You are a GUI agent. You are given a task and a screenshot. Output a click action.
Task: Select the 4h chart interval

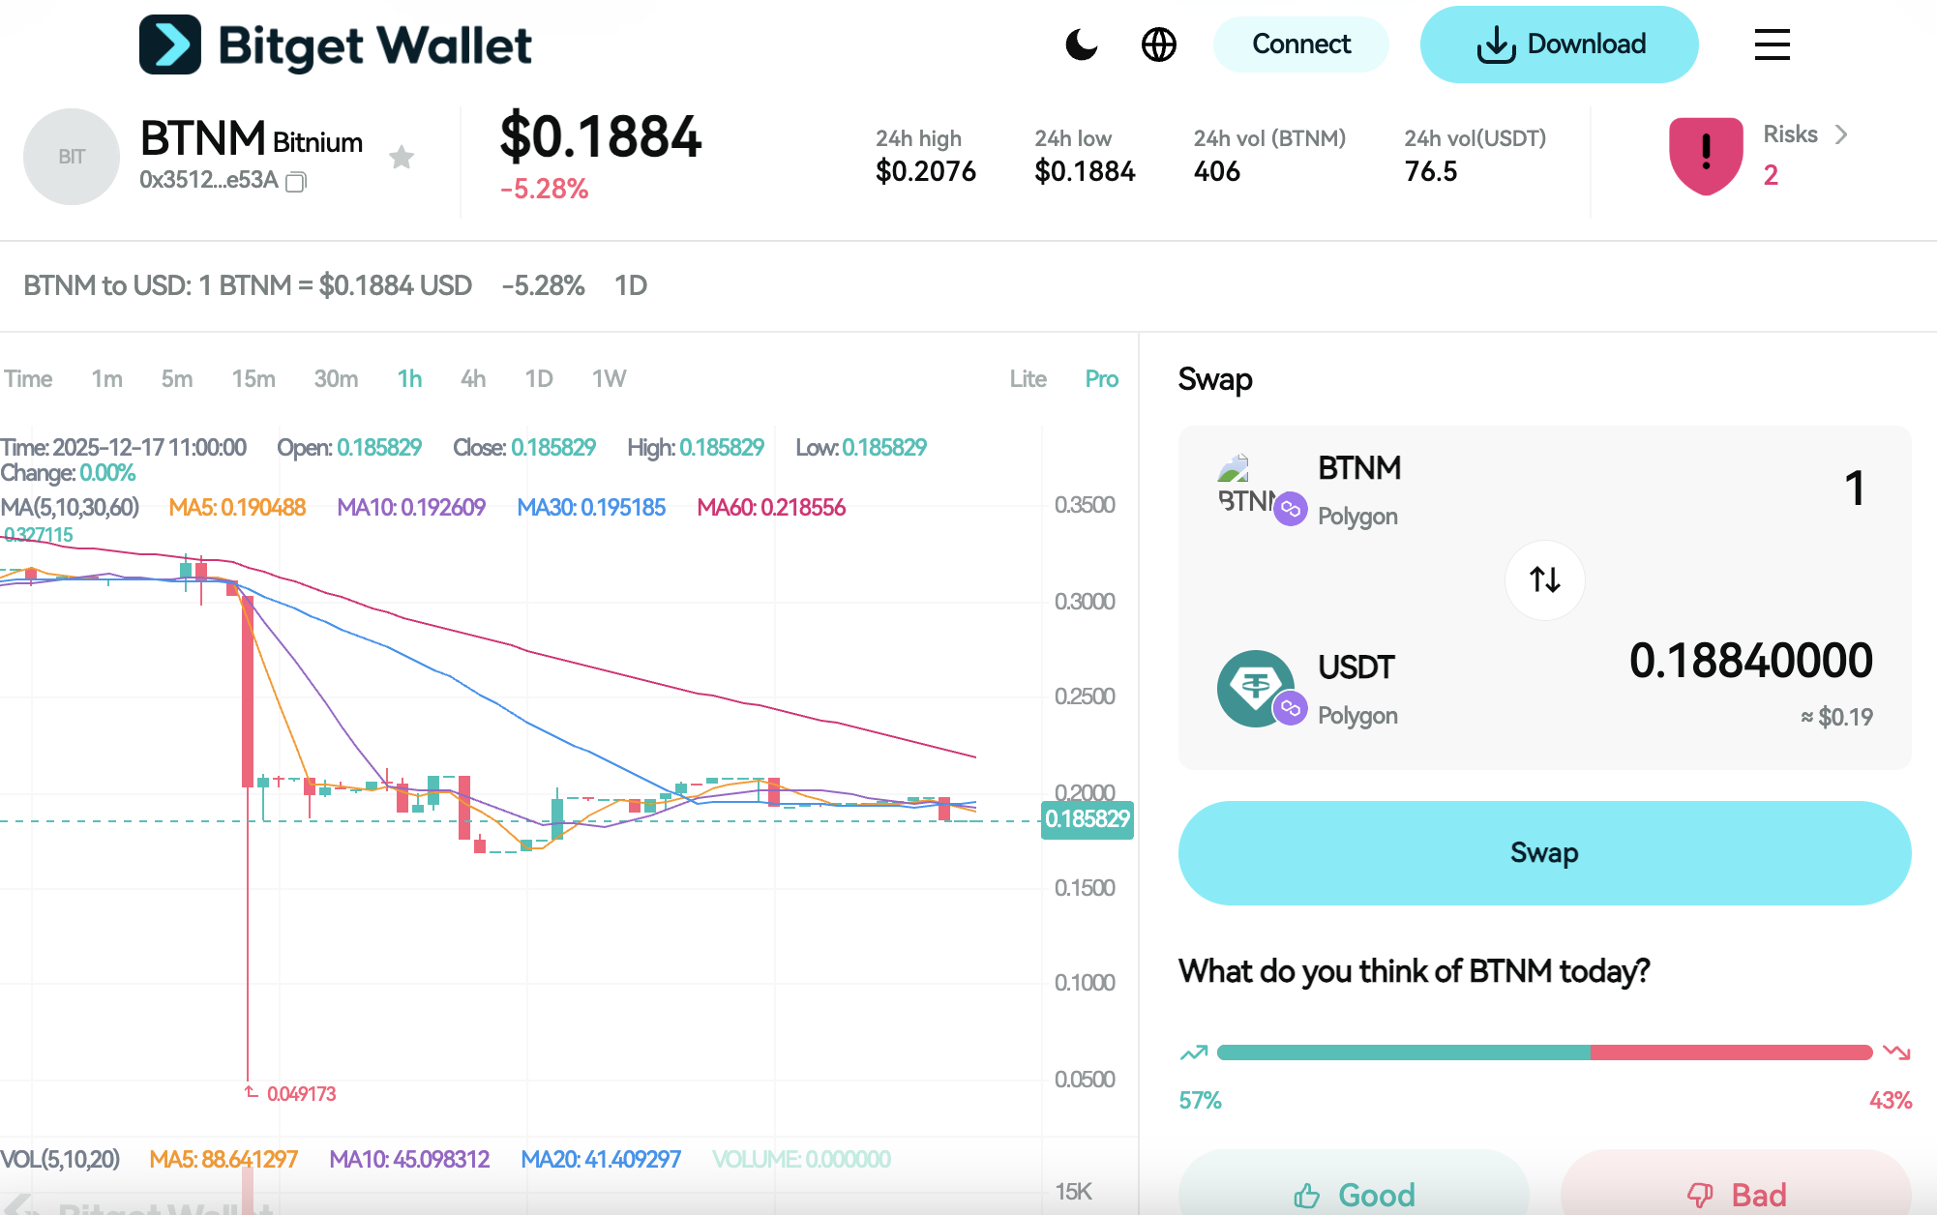[473, 379]
